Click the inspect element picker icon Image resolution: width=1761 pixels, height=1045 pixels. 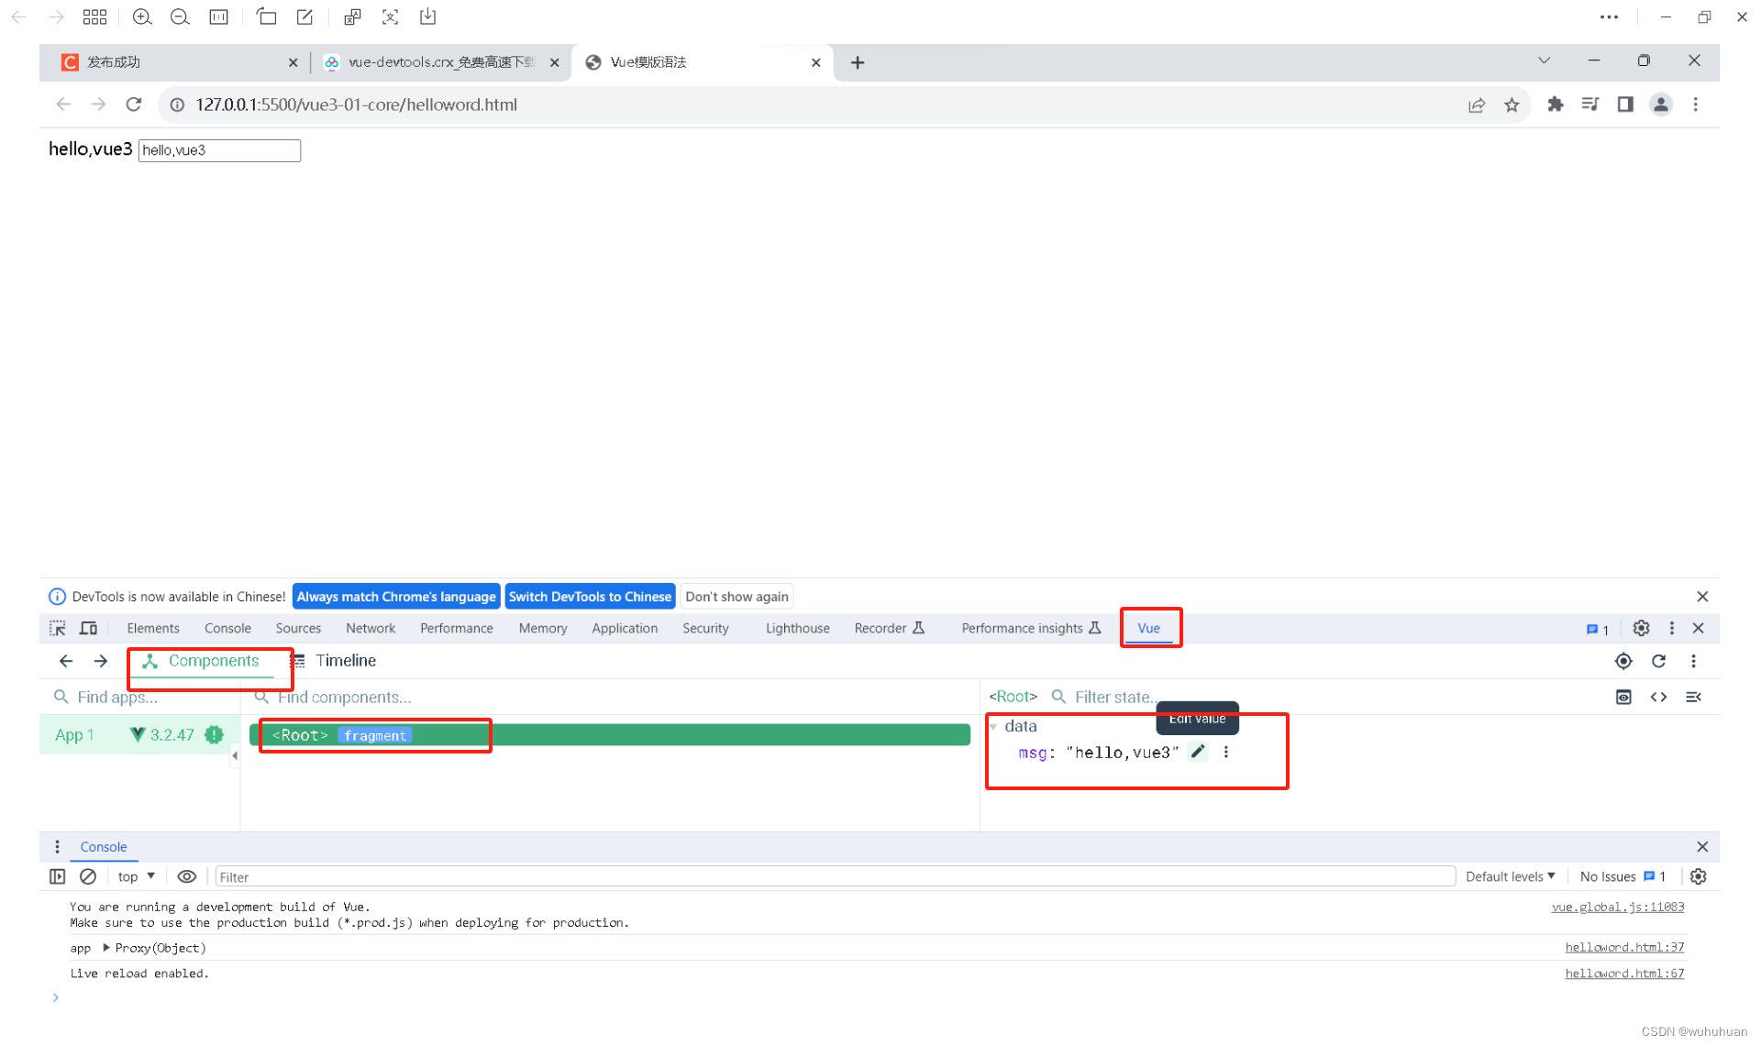[x=57, y=627]
